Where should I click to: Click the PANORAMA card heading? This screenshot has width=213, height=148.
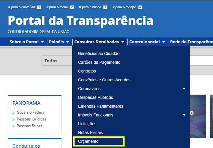tap(26, 103)
